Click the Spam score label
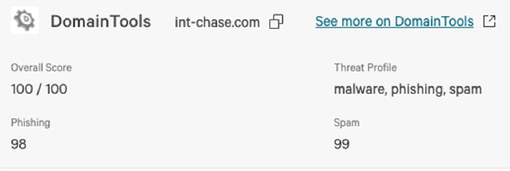Viewport: 510px width, 171px height. (347, 123)
